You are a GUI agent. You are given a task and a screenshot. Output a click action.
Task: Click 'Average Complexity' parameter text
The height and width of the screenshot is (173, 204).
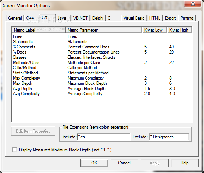click(85, 94)
